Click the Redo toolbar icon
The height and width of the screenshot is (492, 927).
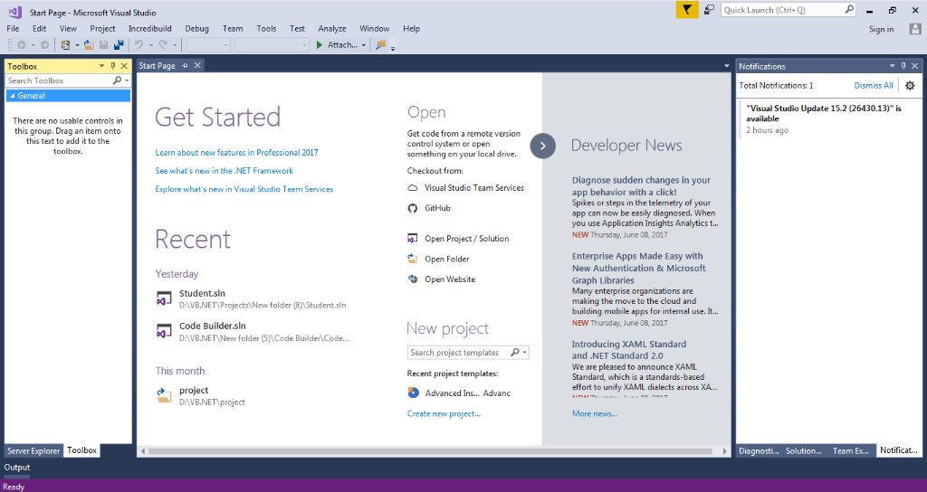tap(163, 45)
